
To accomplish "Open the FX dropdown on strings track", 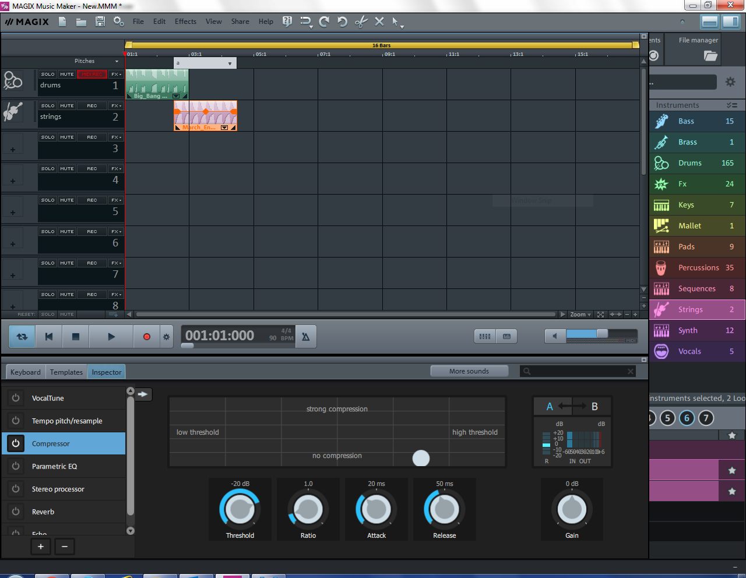I will tap(117, 106).
